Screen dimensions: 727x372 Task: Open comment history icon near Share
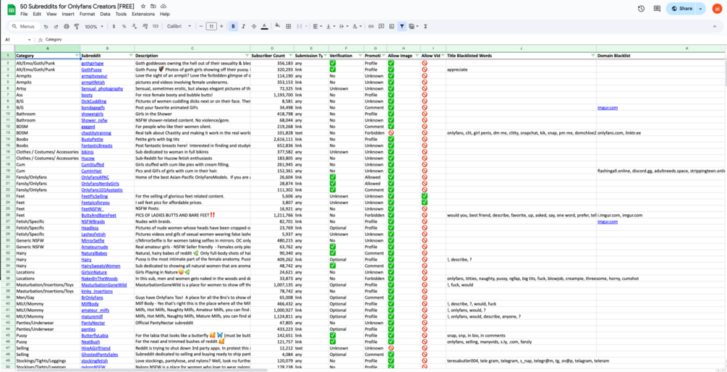point(657,9)
